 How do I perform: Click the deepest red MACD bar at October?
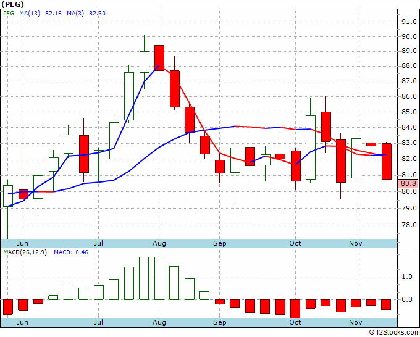click(295, 309)
